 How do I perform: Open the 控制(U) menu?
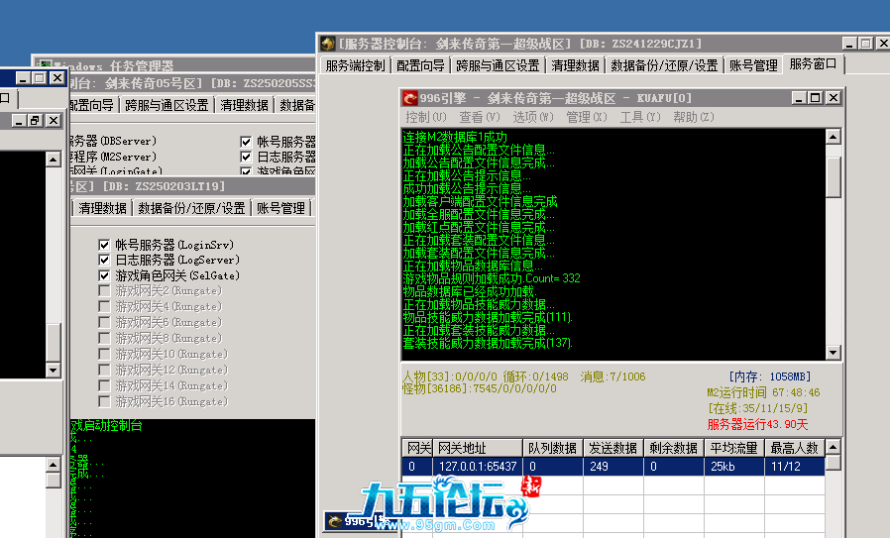[x=426, y=117]
